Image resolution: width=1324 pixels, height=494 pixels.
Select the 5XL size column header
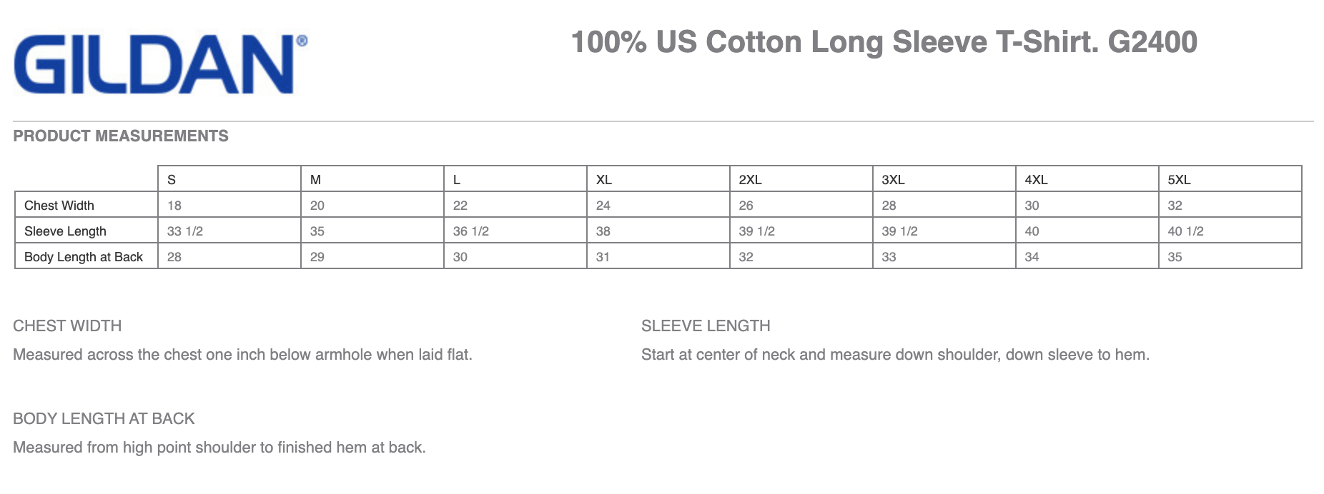point(1230,179)
